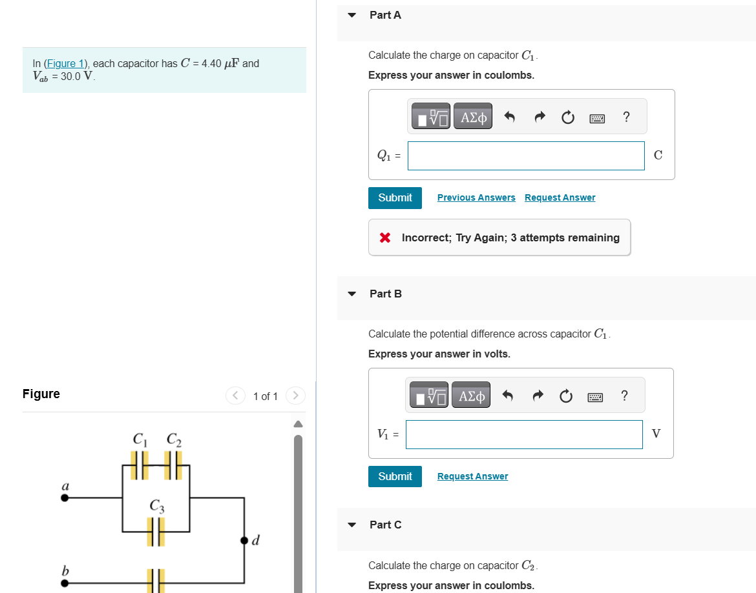Open the Figure 1 link
The image size is (756, 593).
tap(65, 63)
